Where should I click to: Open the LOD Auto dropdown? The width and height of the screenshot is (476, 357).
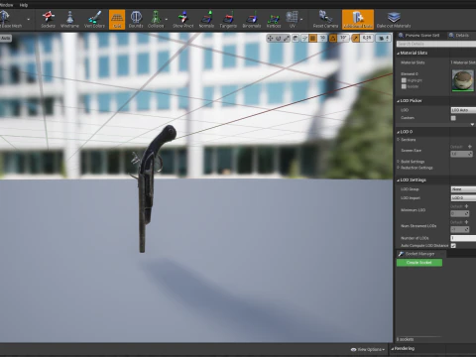[463, 110]
